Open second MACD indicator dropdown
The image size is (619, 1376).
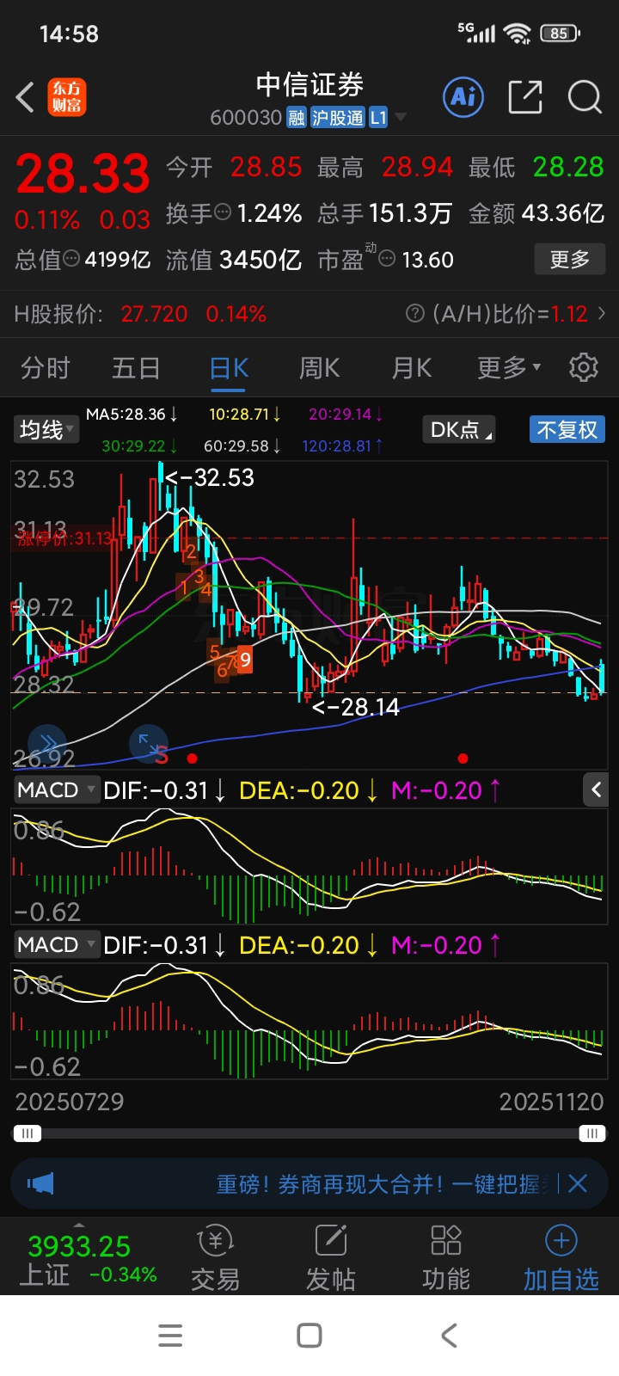tap(57, 944)
